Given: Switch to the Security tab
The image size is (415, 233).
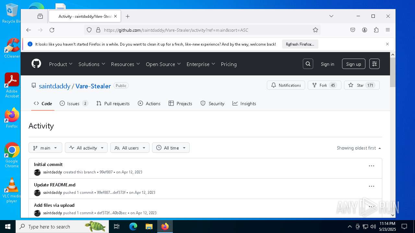Looking at the screenshot, I should tap(212, 104).
